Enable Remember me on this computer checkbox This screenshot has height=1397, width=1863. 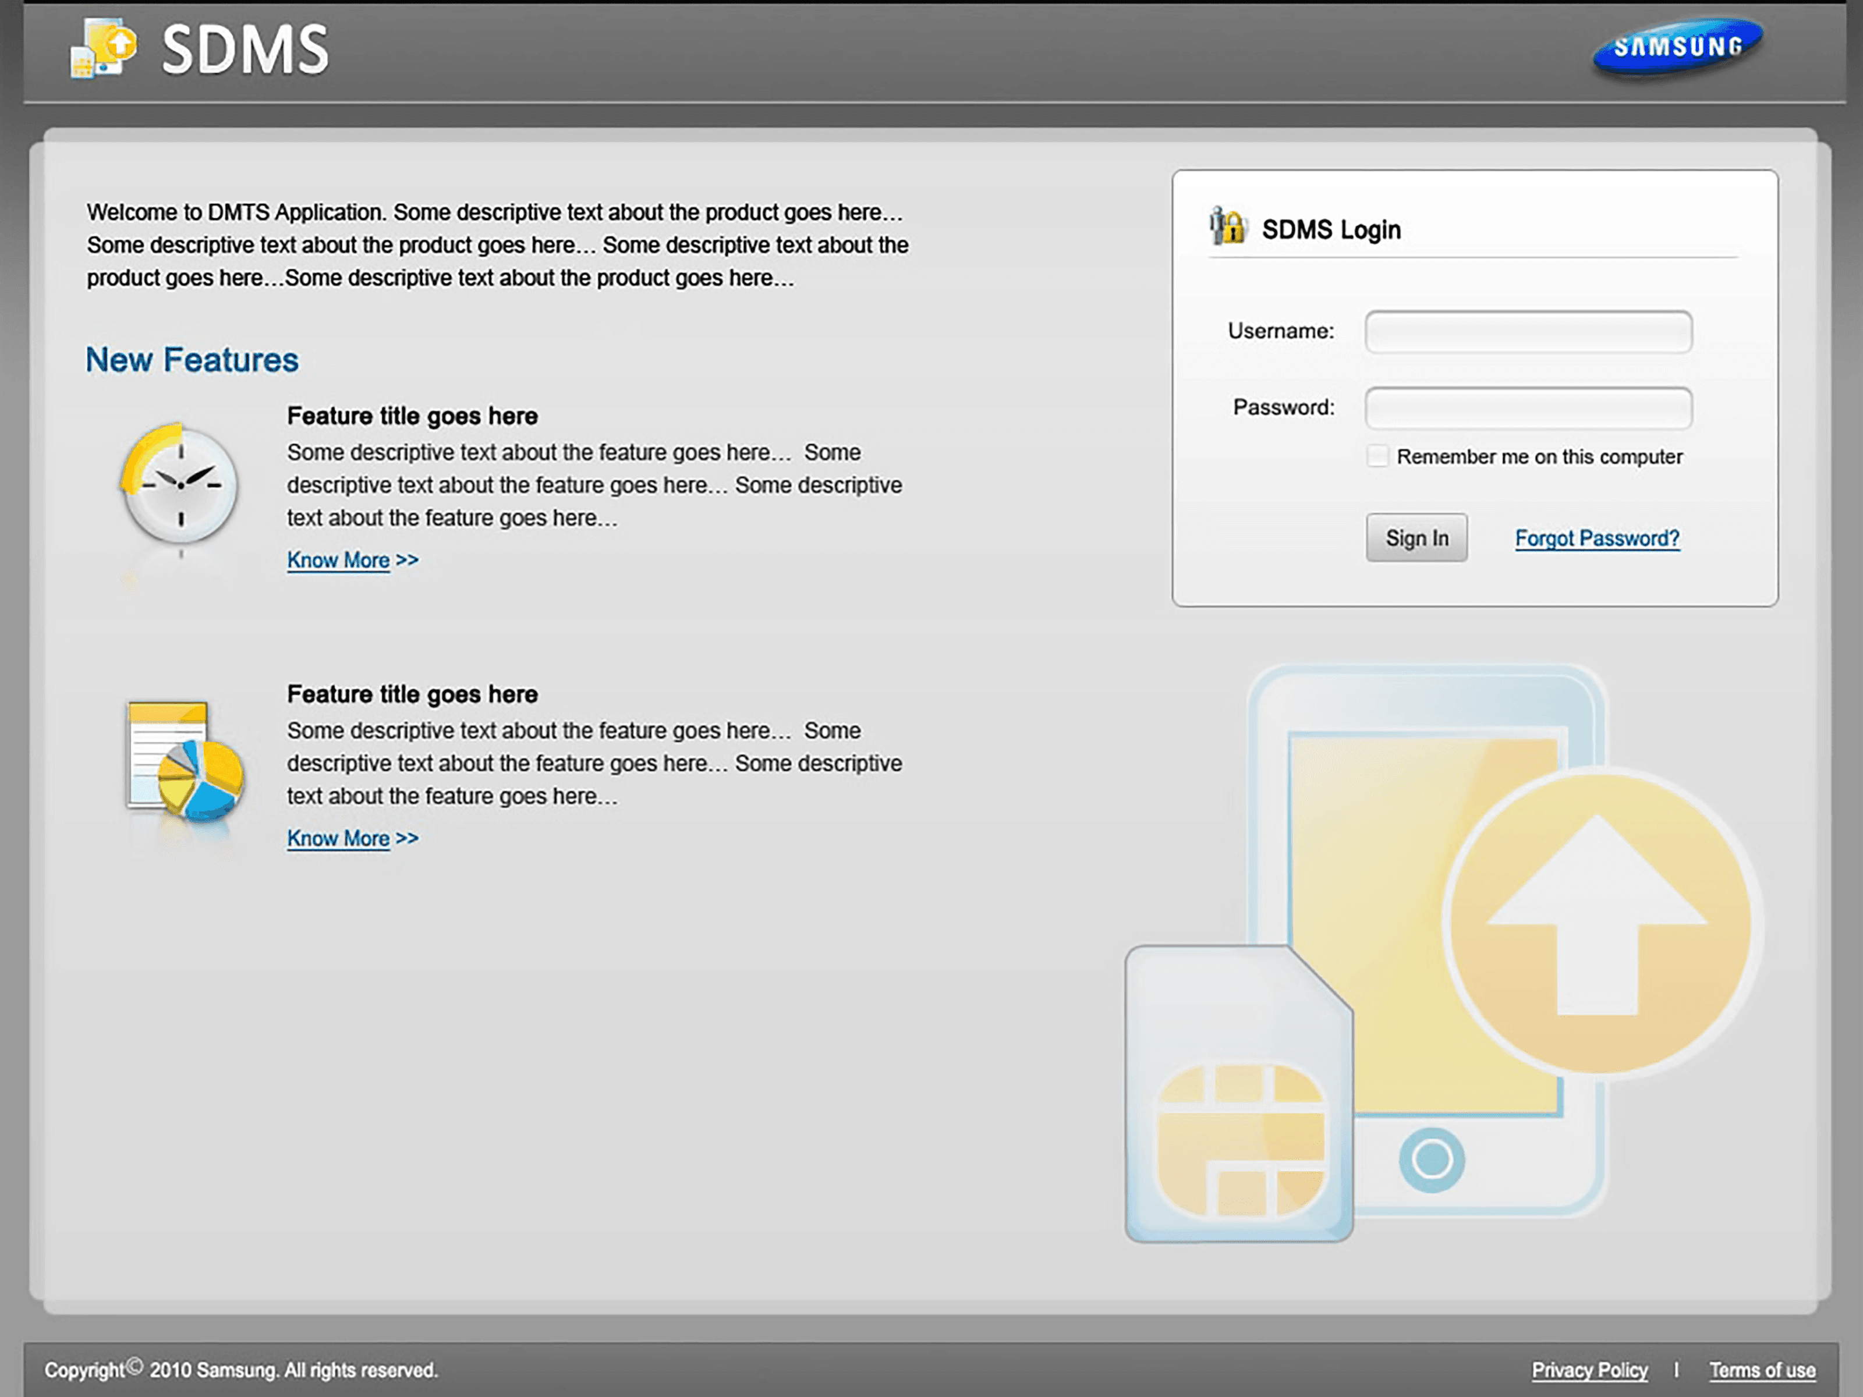pyautogui.click(x=1377, y=456)
